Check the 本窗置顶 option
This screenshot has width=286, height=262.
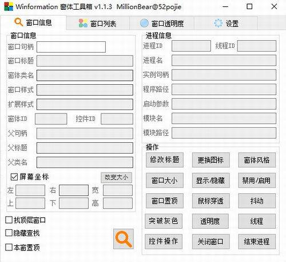point(9,247)
